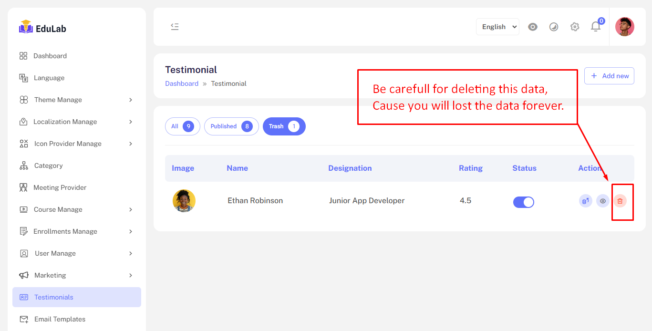Open the user profile avatar
The image size is (652, 331).
(x=624, y=27)
